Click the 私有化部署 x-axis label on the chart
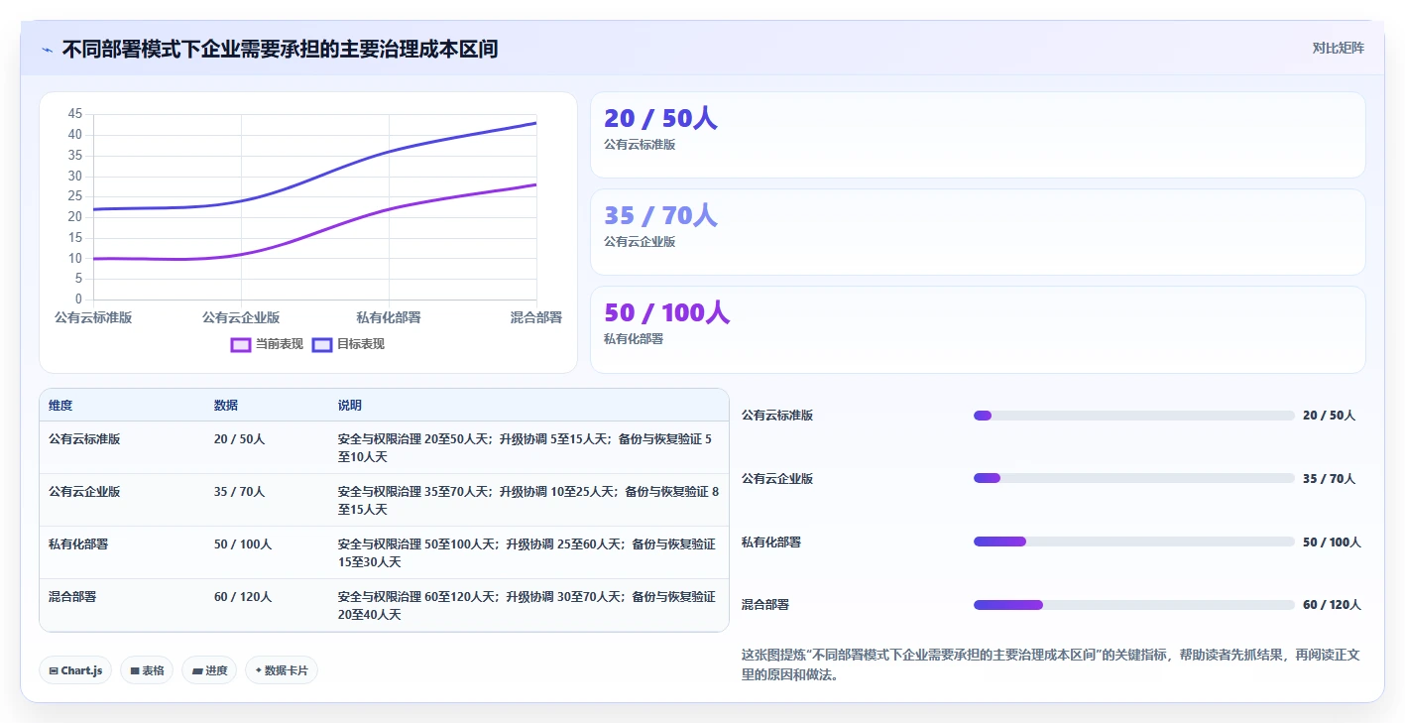 click(x=389, y=317)
